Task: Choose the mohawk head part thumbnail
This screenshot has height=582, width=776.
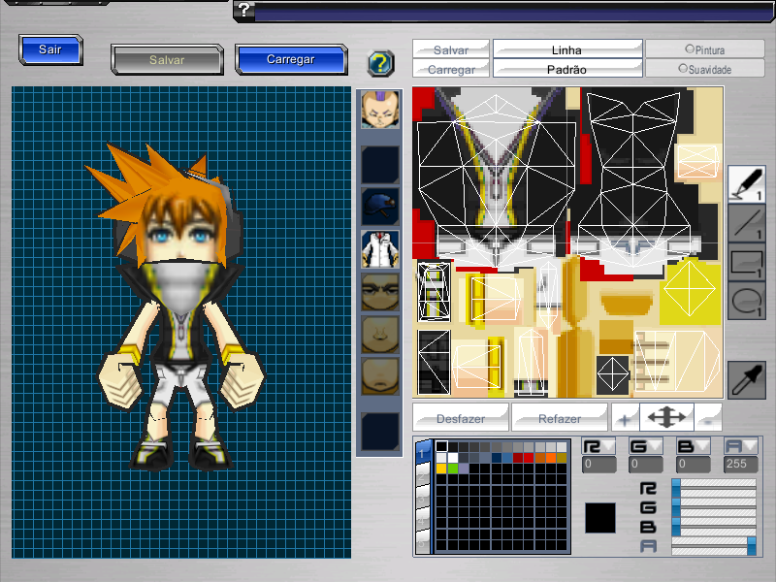Action: click(379, 110)
